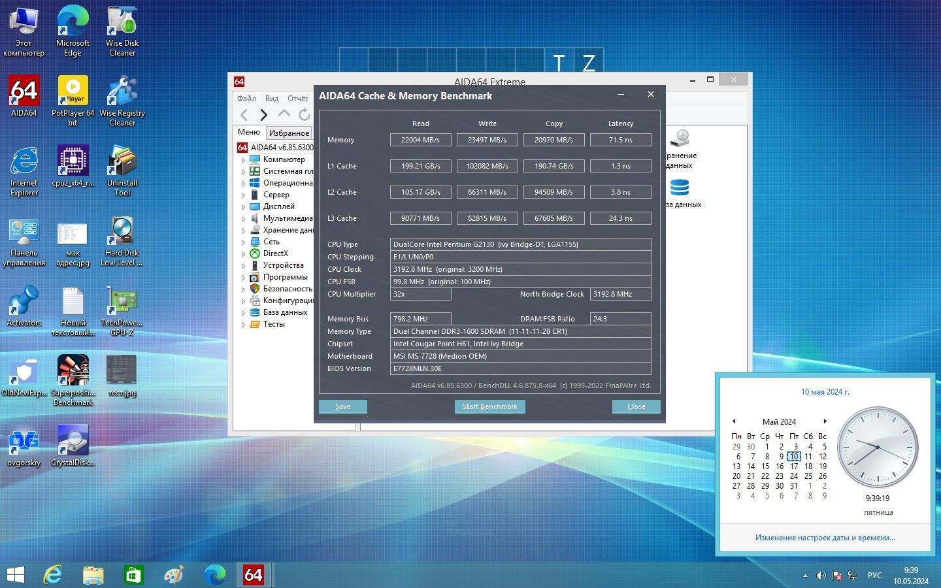Open the AIDA64 desktop shortcut

point(24,96)
